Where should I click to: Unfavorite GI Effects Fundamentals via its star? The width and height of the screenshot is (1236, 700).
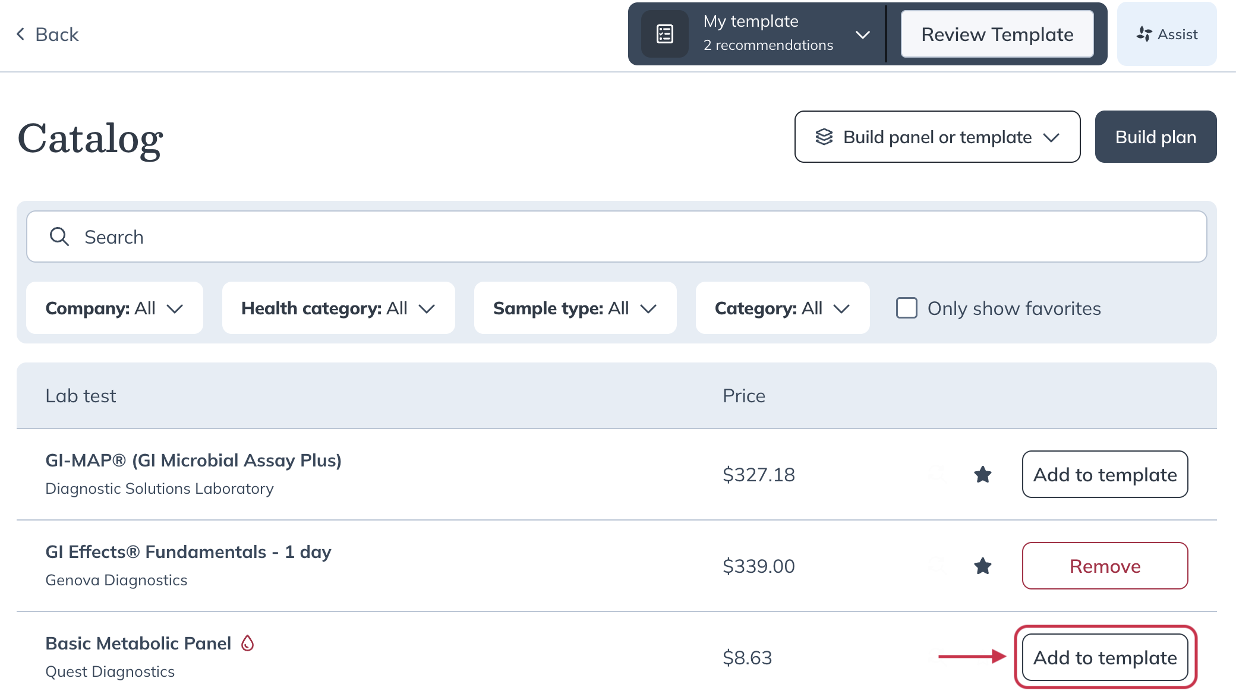(983, 566)
